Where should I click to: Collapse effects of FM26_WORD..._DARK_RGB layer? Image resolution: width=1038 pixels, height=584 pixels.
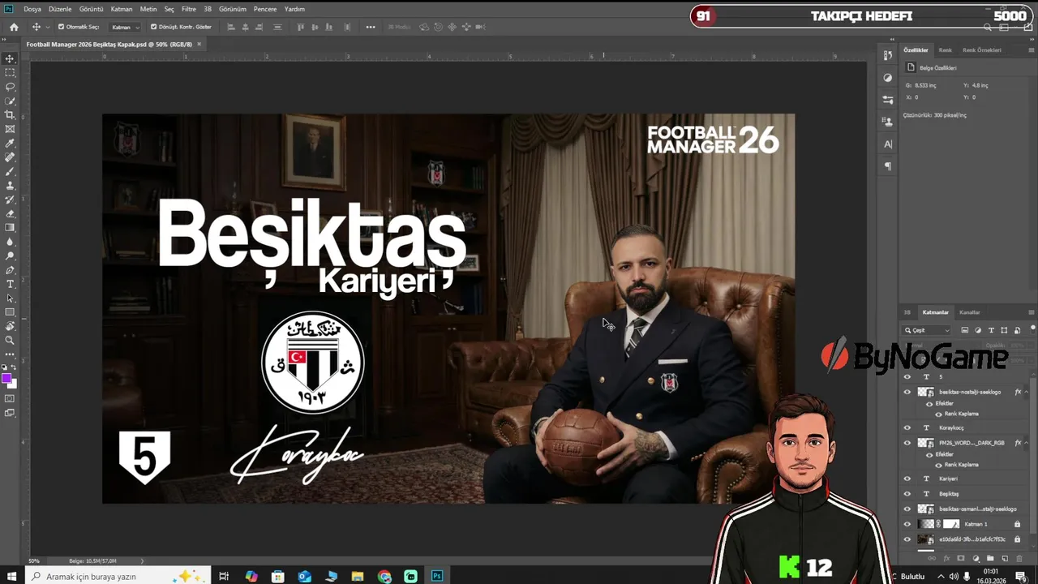click(x=1027, y=443)
